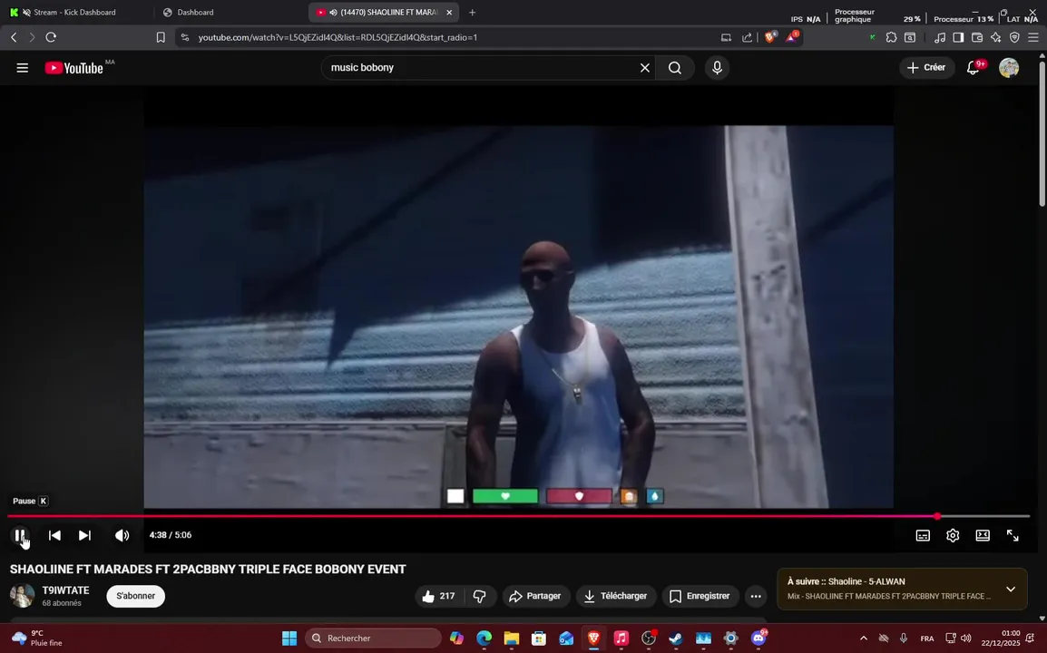Switch the video to full screen
1047x653 pixels.
(x=1013, y=535)
